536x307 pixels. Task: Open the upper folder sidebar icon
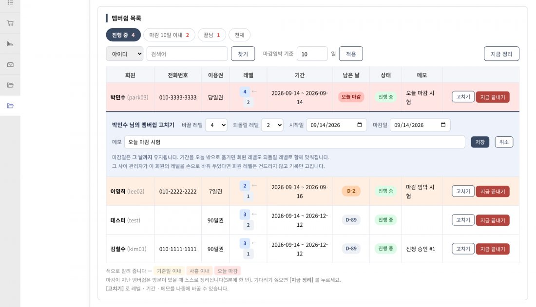pyautogui.click(x=10, y=85)
